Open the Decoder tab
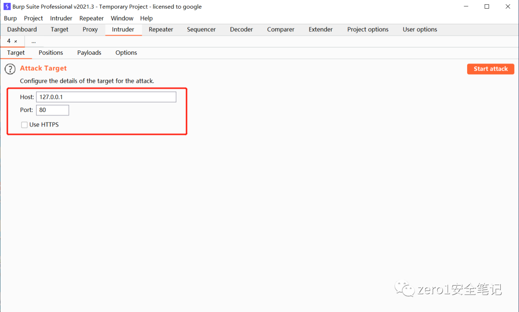The height and width of the screenshot is (312, 519). (x=241, y=29)
